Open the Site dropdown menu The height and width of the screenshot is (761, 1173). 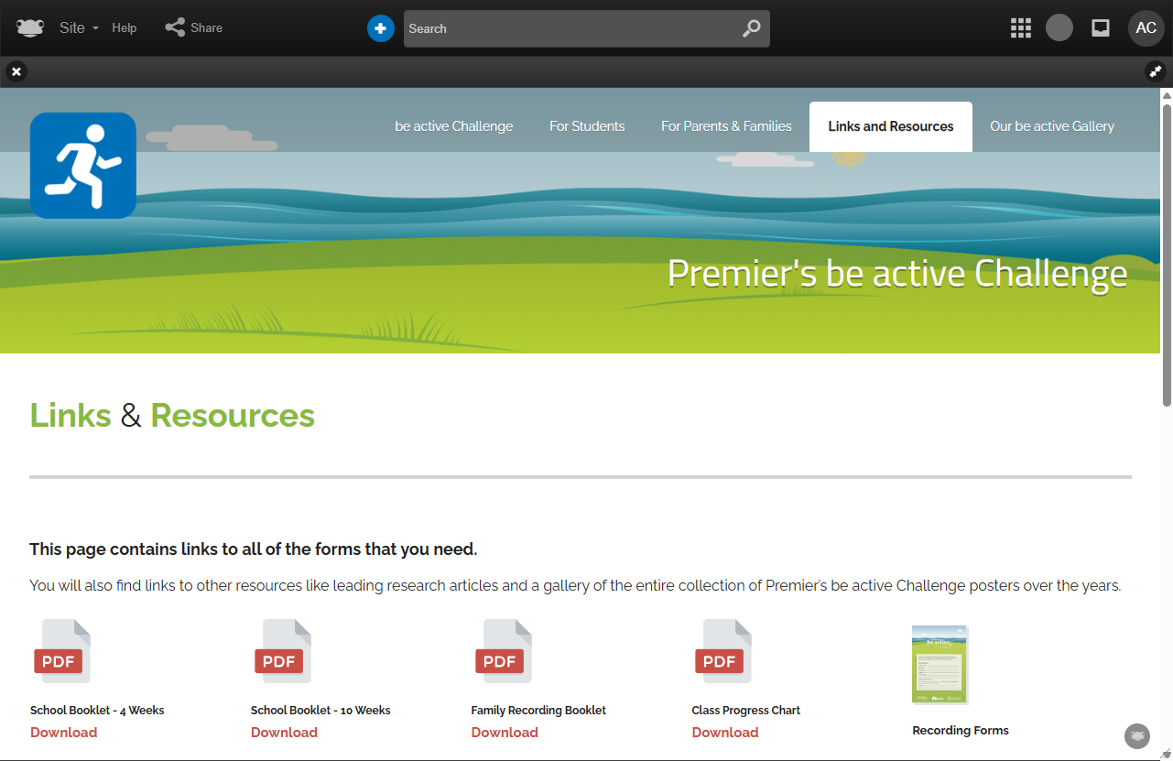pyautogui.click(x=78, y=28)
